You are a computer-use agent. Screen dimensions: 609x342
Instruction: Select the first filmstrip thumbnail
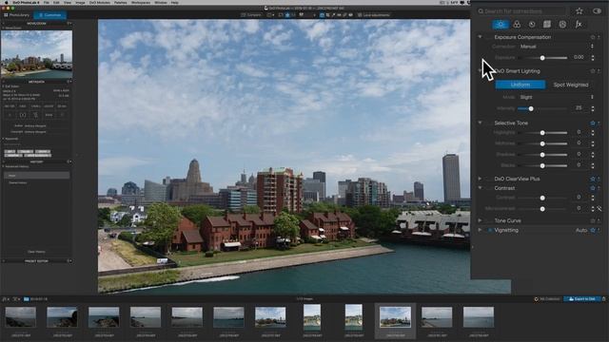21,317
